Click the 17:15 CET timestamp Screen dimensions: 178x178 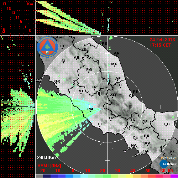coord(160,45)
